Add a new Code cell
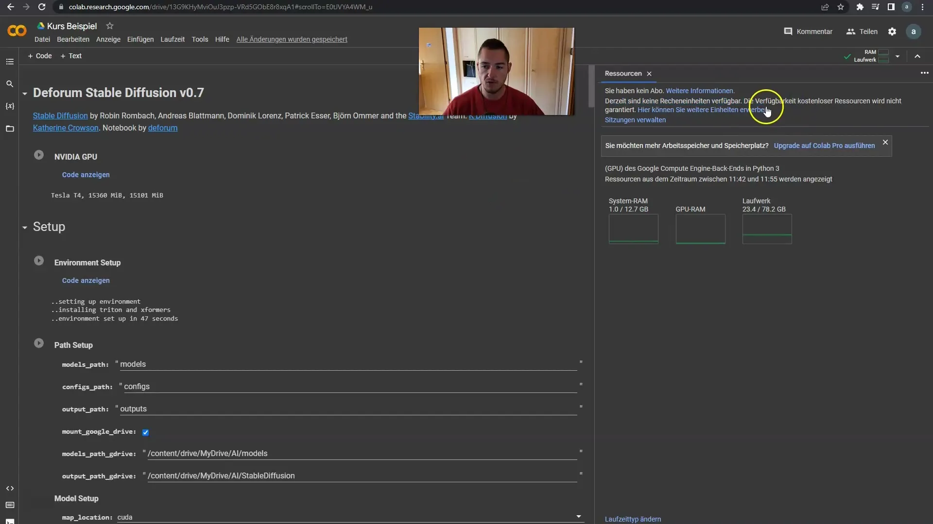 [40, 56]
